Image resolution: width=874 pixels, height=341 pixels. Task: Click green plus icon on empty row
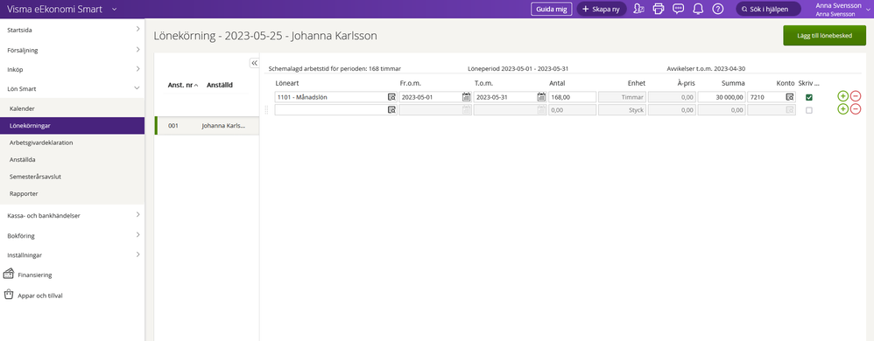pos(842,109)
